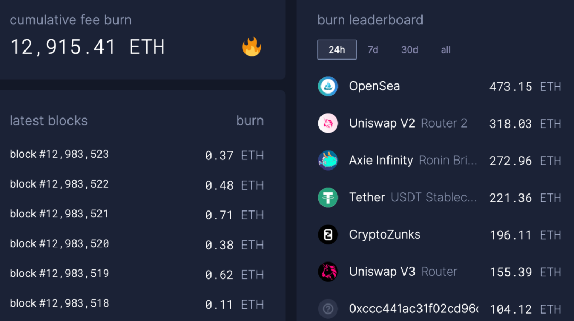Image resolution: width=574 pixels, height=321 pixels.
Task: Click the Uniswap V2 pink unicorn logo
Action: click(x=328, y=123)
